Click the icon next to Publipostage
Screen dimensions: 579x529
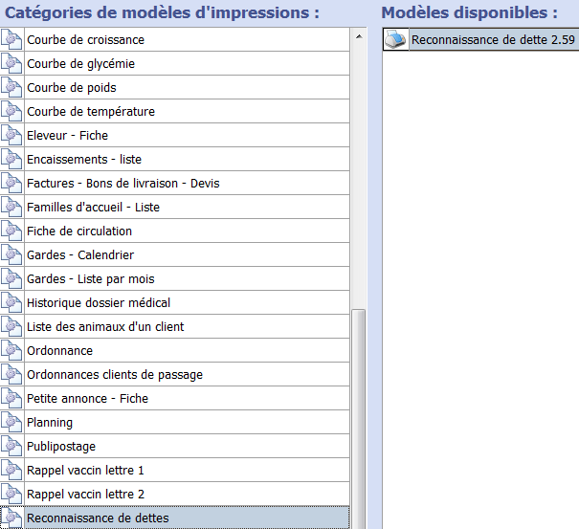pyautogui.click(x=11, y=446)
